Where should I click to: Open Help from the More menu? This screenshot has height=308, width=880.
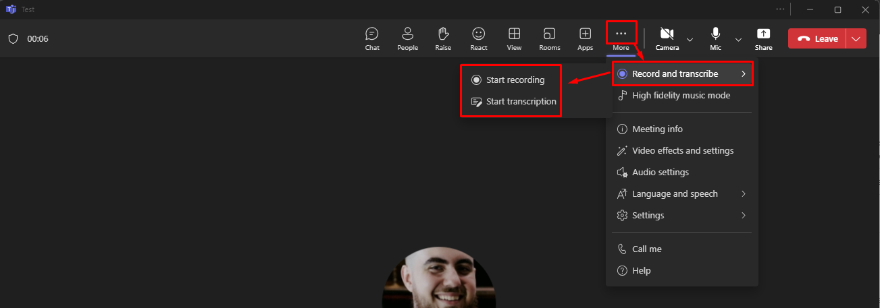coord(682,270)
